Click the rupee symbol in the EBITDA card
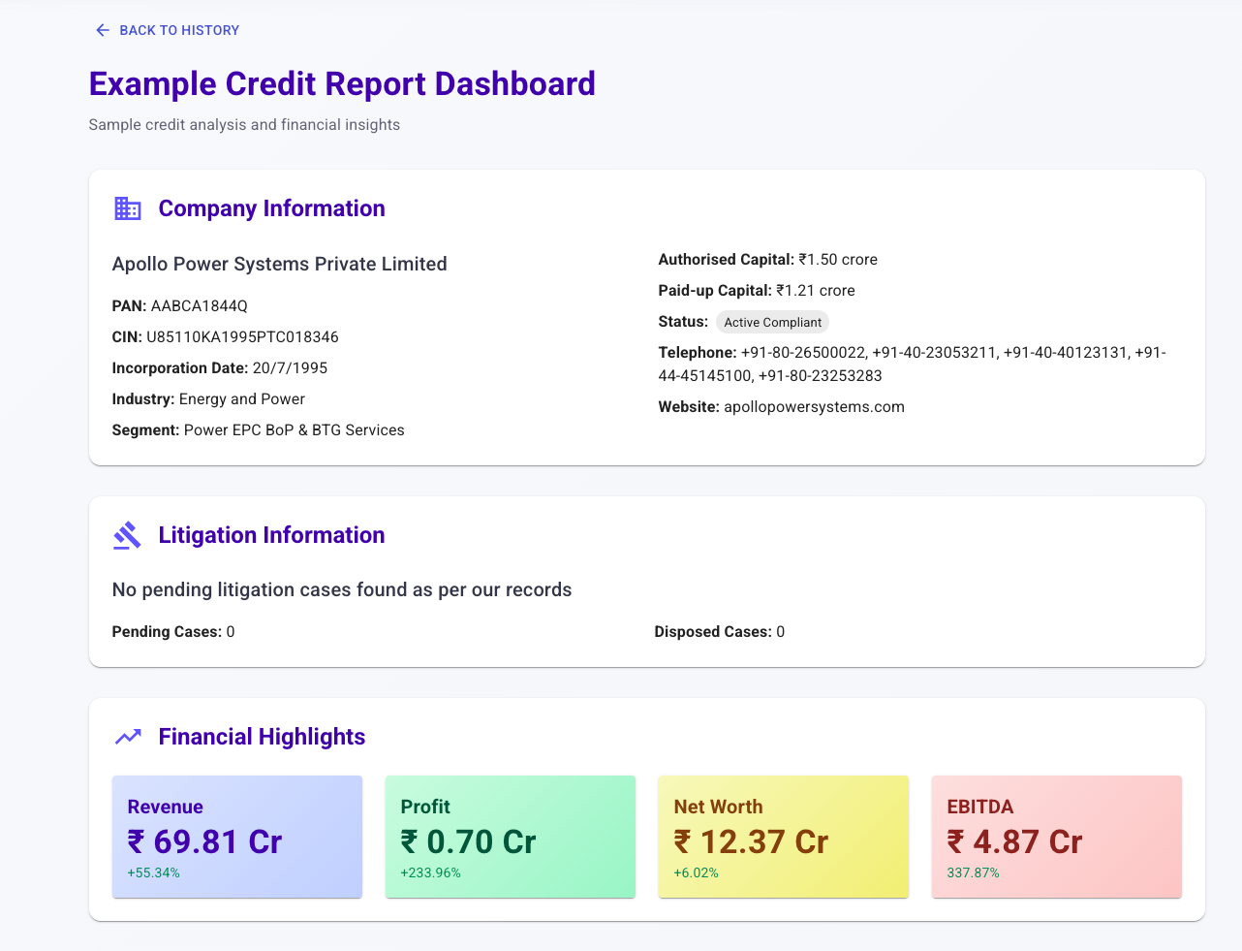The height and width of the screenshot is (951, 1242). point(956,841)
